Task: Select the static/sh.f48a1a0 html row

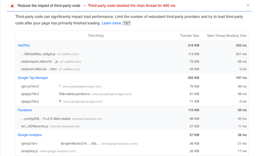Action: (x=132, y=69)
